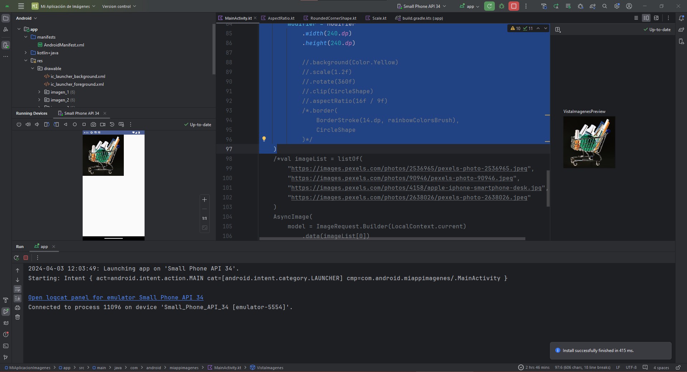Image resolution: width=687 pixels, height=372 pixels.
Task: Open the build.gradle.kts (:app) tab
Action: click(x=422, y=18)
